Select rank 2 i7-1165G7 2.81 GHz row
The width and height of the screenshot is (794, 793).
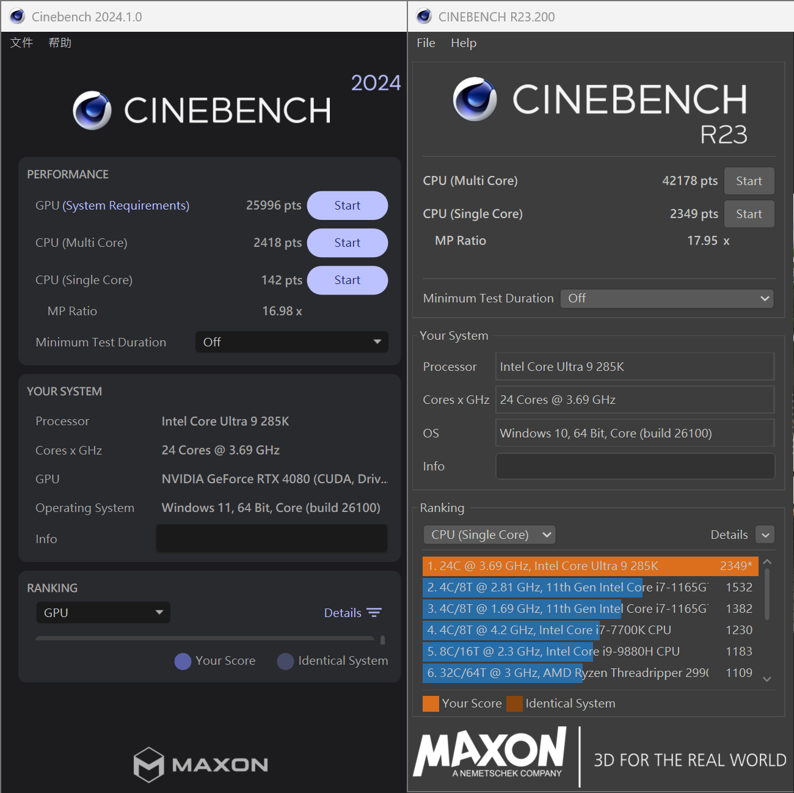[x=590, y=587]
